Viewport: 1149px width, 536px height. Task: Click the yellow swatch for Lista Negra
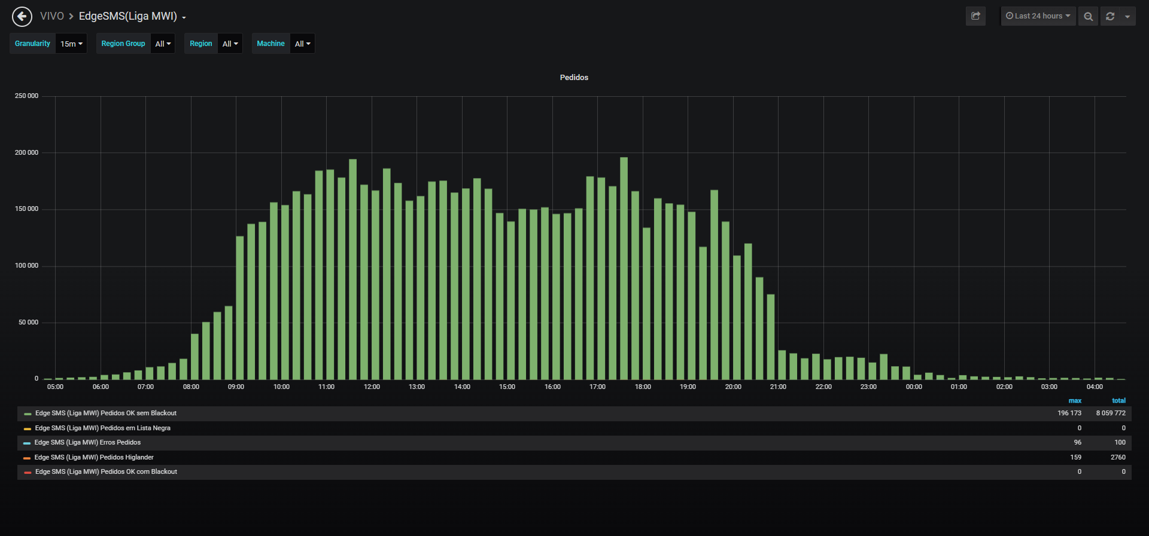28,428
